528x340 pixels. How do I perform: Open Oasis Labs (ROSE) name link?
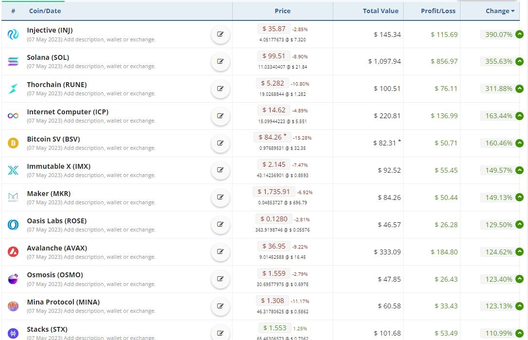click(57, 221)
